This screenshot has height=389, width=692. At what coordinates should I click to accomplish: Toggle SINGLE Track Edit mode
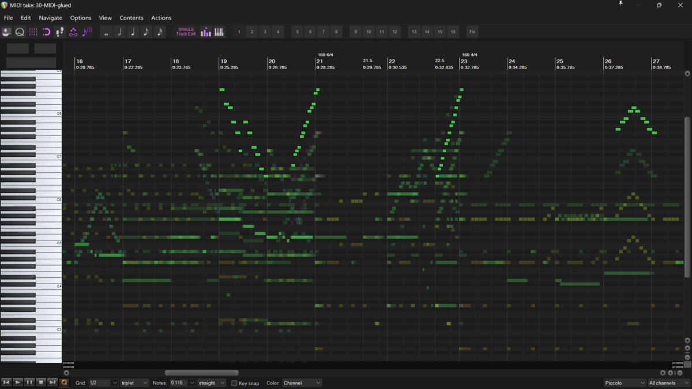[186, 32]
